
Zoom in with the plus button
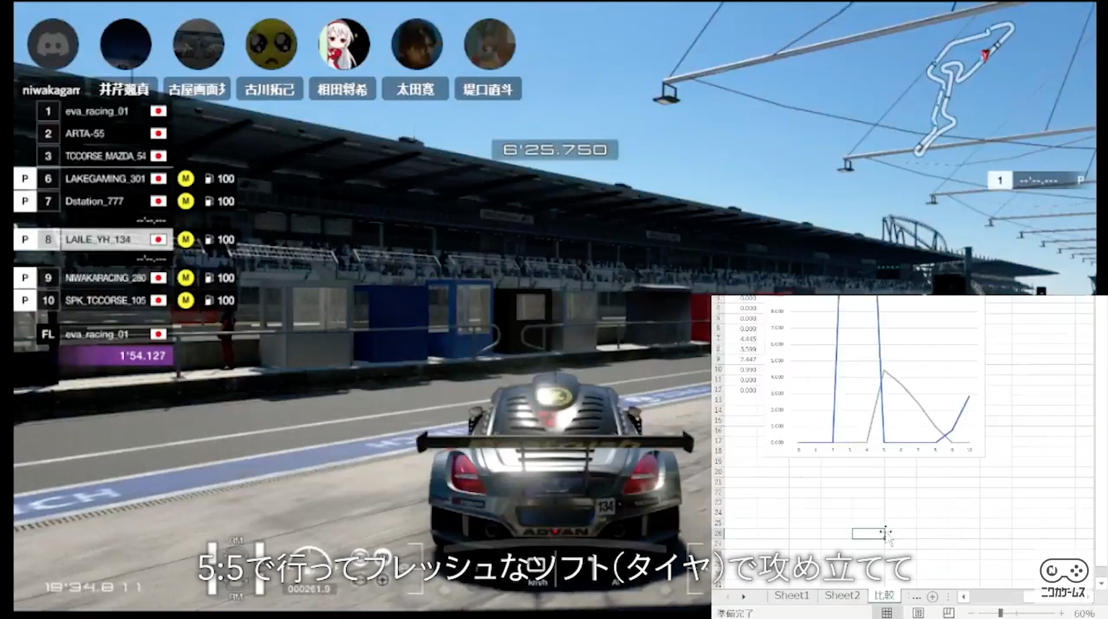tap(1061, 613)
